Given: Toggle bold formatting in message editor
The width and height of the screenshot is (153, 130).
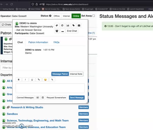Looking at the screenshot, I should (19, 79).
